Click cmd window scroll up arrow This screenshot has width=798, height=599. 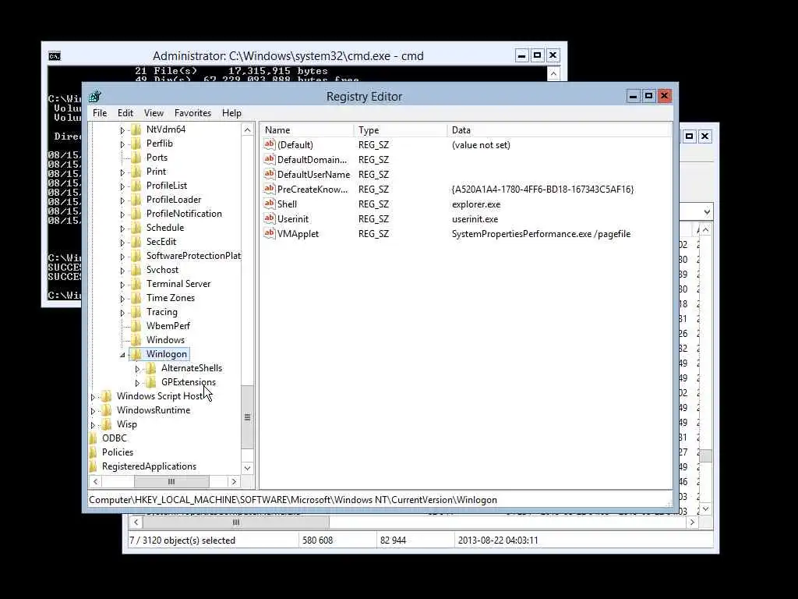(553, 73)
